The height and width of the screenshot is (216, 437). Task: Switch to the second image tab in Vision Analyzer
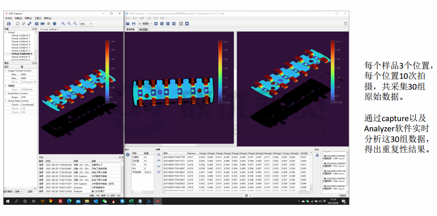(x=144, y=30)
